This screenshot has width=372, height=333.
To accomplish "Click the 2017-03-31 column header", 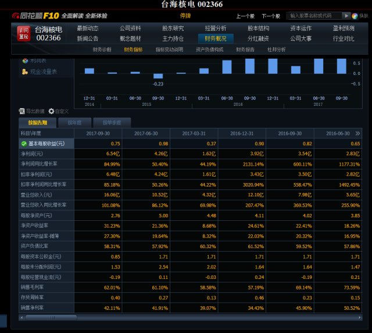I will point(194,134).
